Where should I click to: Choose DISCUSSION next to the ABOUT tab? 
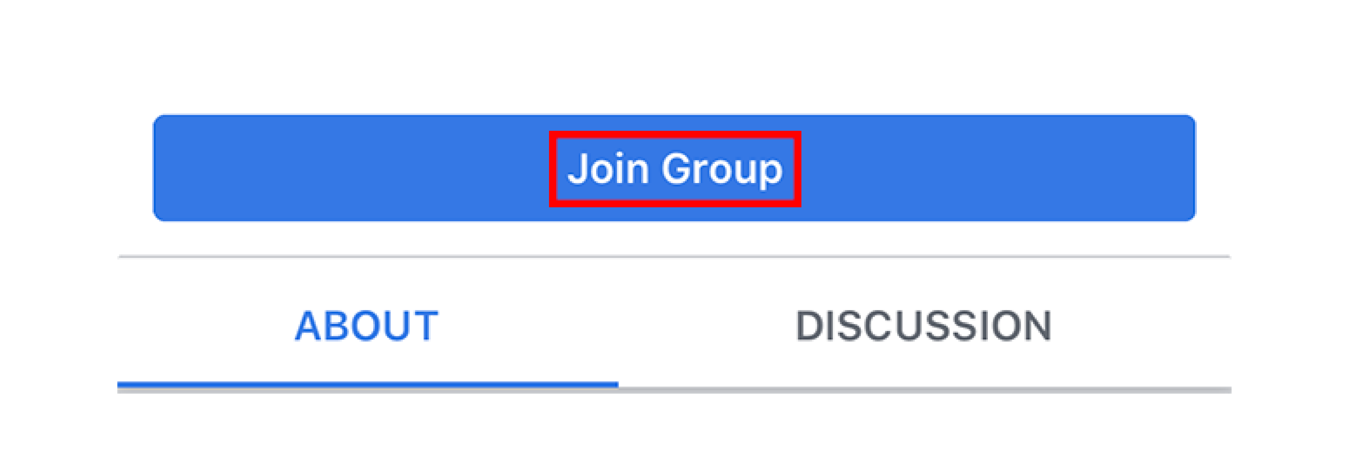click(x=924, y=326)
